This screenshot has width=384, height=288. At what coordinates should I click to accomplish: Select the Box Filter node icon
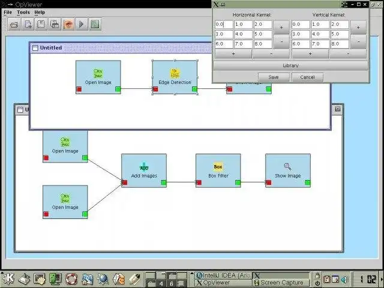pyautogui.click(x=218, y=167)
